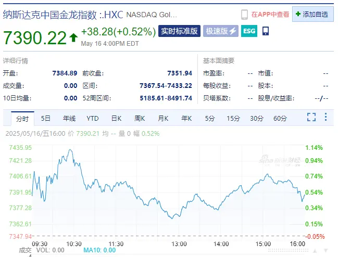The height and width of the screenshot is (257, 338).
Task: Switch to the 日K chart tab
Action: (x=116, y=118)
